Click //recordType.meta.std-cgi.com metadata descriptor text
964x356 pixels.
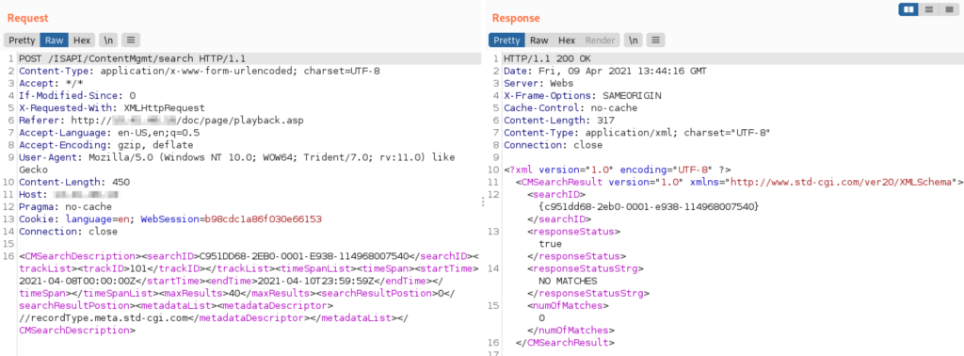click(x=103, y=318)
